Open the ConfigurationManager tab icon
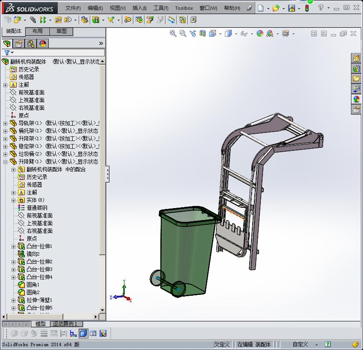 (x=30, y=44)
